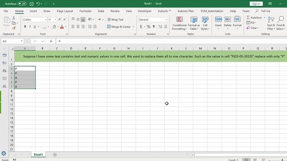287x161 pixels.
Task: Click the Format cells icon
Action: pos(237,19)
